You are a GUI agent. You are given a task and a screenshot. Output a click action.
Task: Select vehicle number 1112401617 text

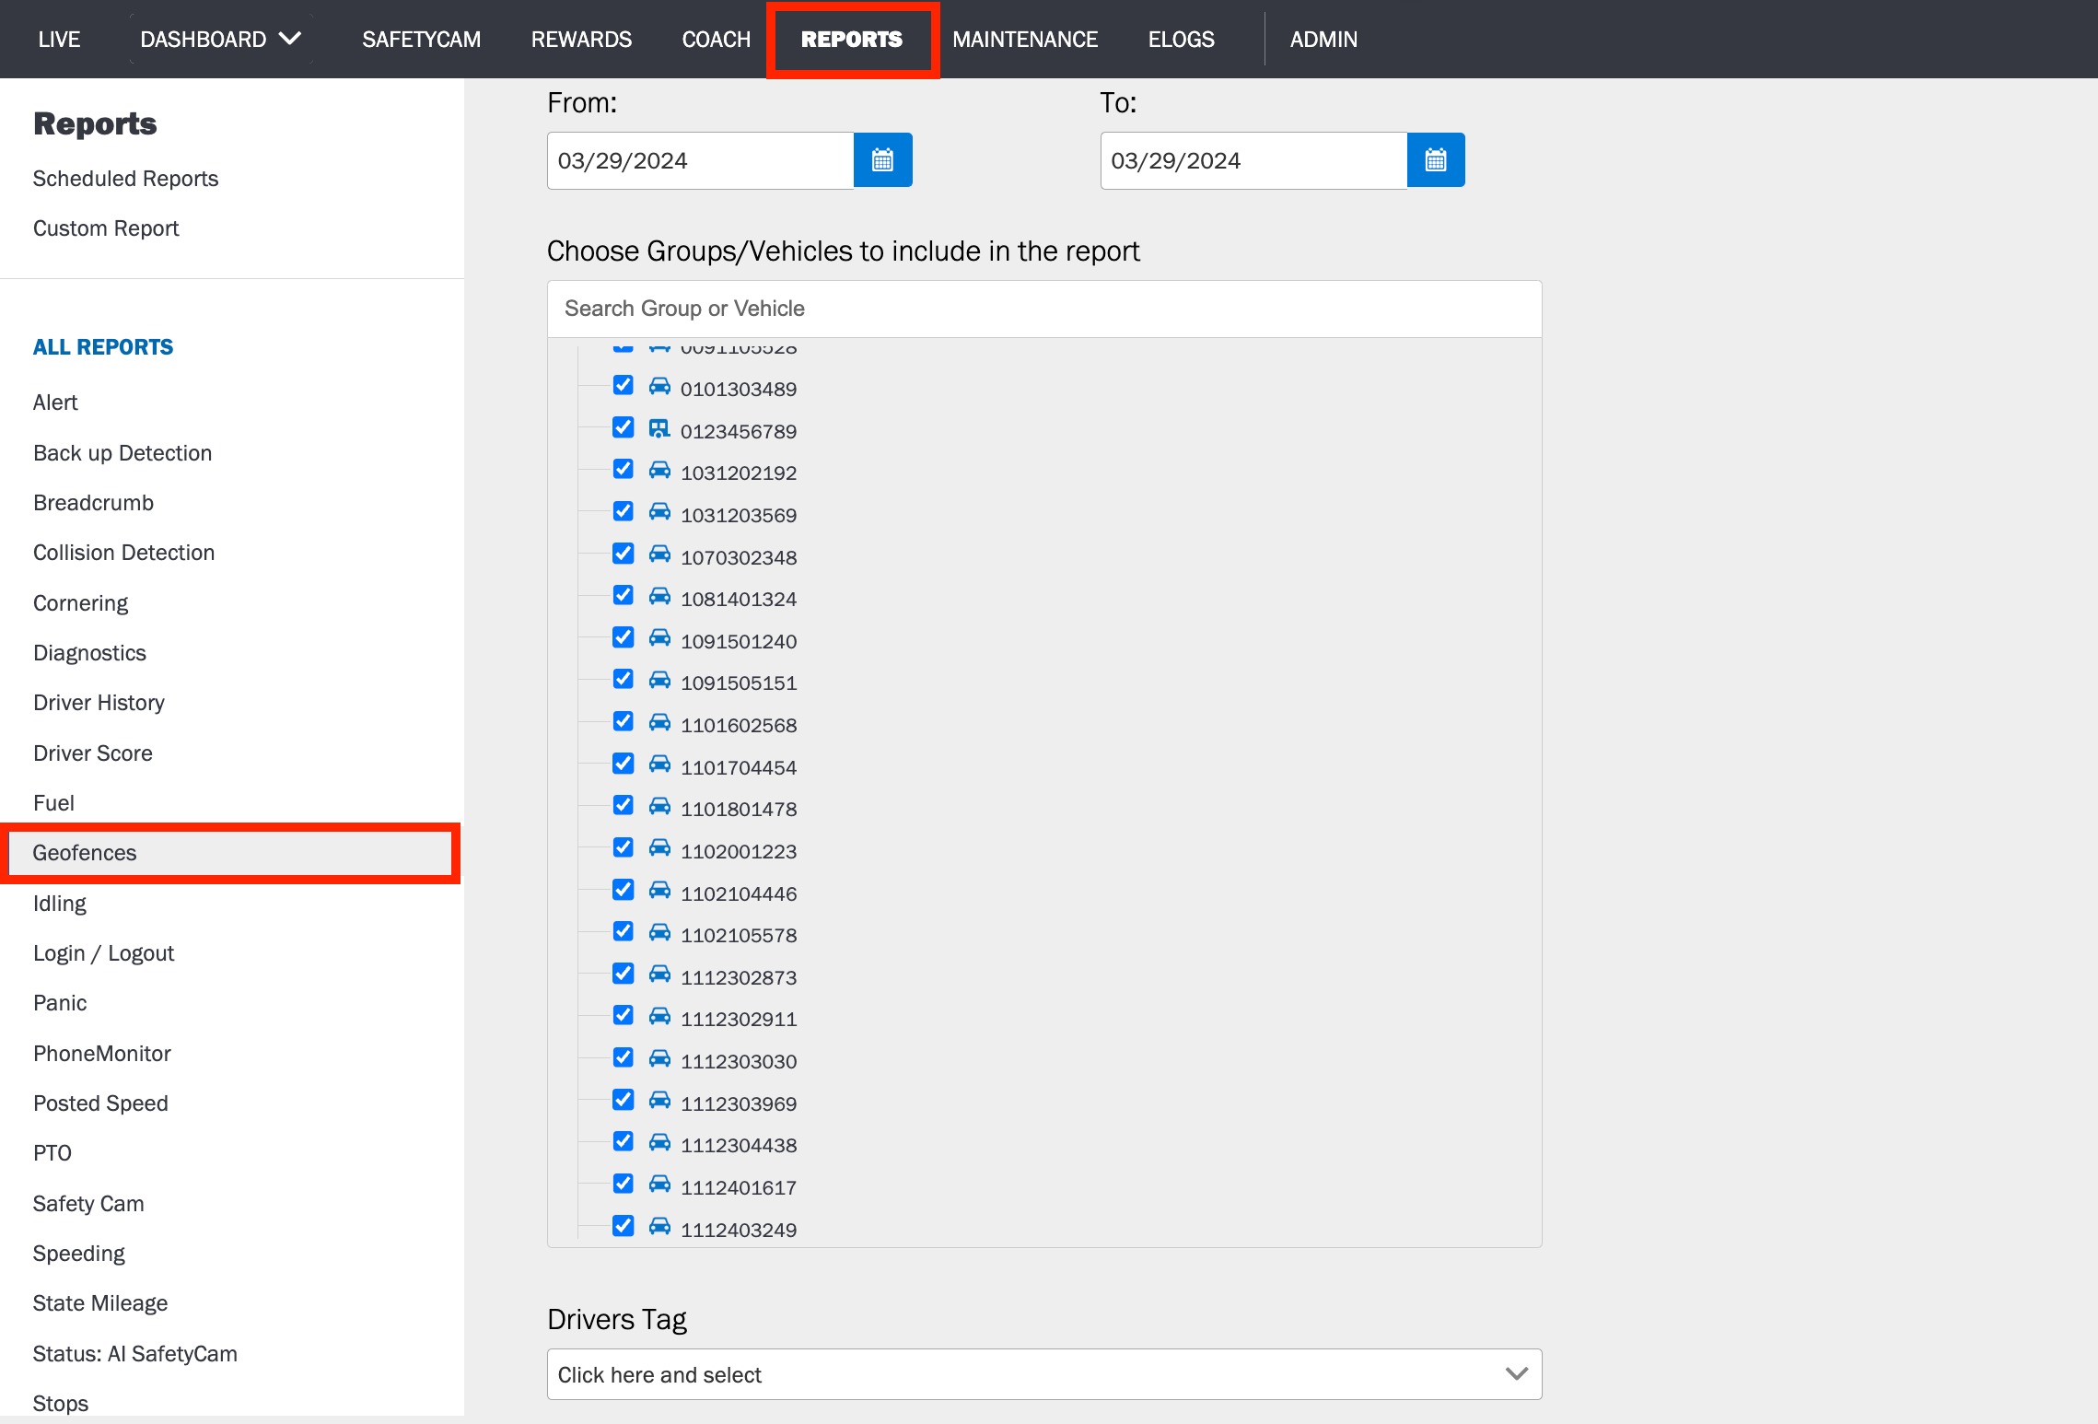tap(739, 1188)
